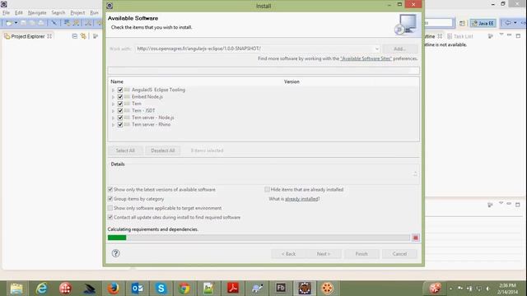Open Skype from taskbar
Image resolution: width=527 pixels, height=296 pixels.
tap(161, 289)
